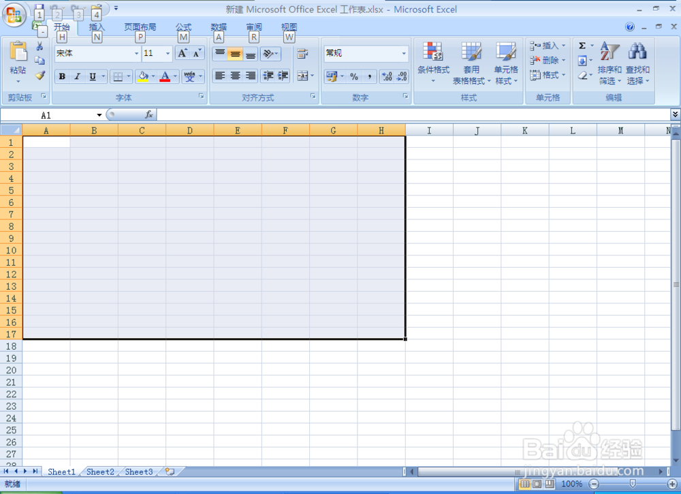The image size is (681, 494).
Task: Toggle wrap text icon
Action: tap(302, 53)
